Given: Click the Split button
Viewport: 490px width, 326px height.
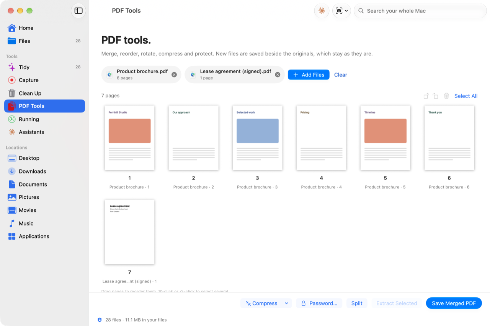Looking at the screenshot, I should [357, 303].
